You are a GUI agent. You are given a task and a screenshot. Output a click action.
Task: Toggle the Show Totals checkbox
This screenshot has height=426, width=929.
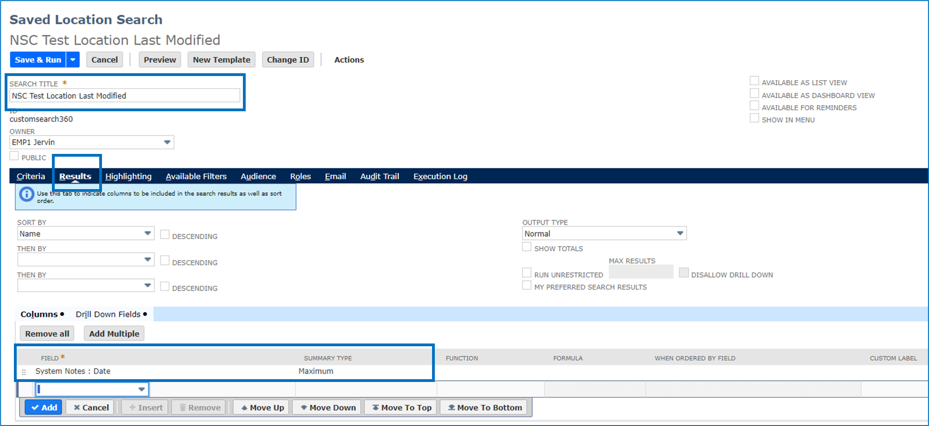[x=527, y=247]
